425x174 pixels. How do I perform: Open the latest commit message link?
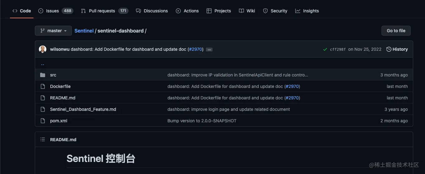point(128,49)
